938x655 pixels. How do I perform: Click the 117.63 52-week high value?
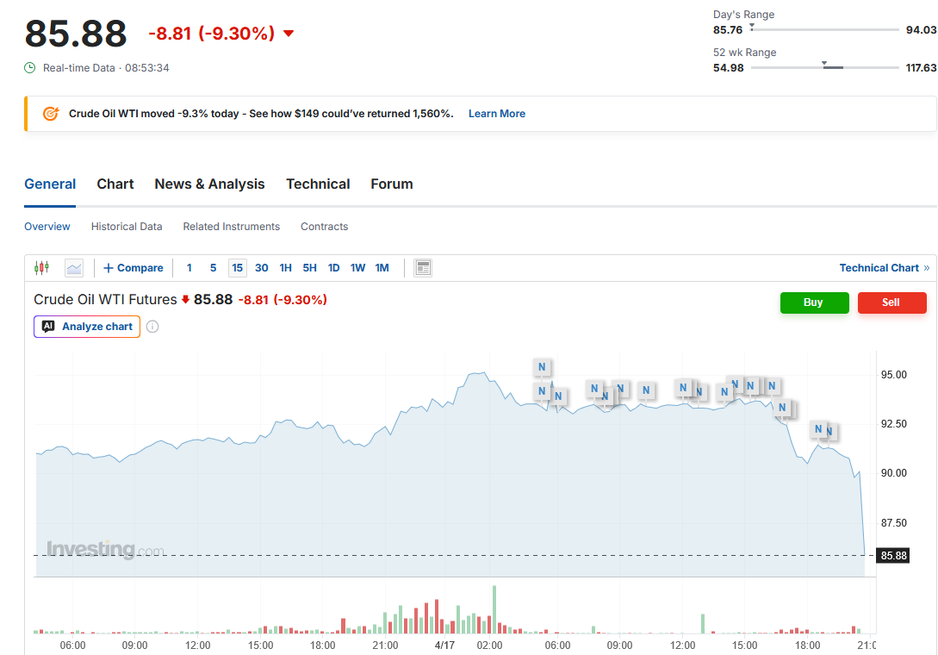click(x=922, y=68)
